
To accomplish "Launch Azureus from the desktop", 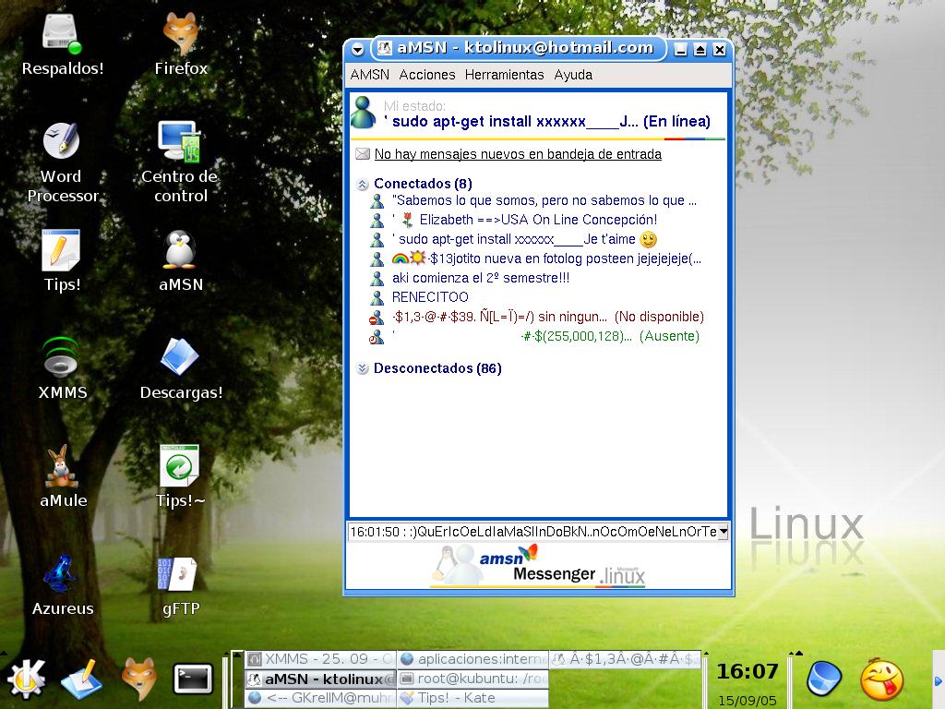I will click(61, 574).
